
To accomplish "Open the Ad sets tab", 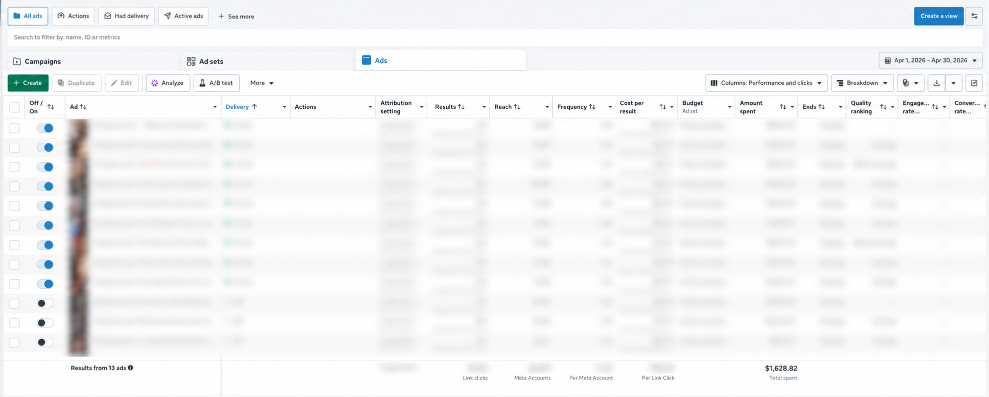I will (x=267, y=61).
